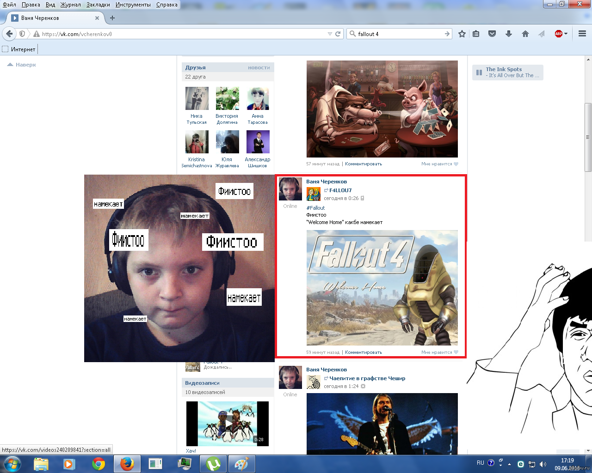Click the RU language indicator

[481, 463]
